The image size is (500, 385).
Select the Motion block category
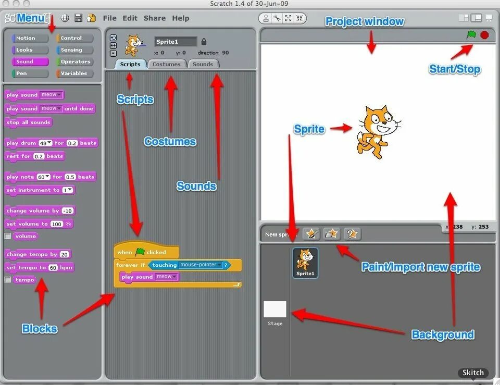point(30,38)
